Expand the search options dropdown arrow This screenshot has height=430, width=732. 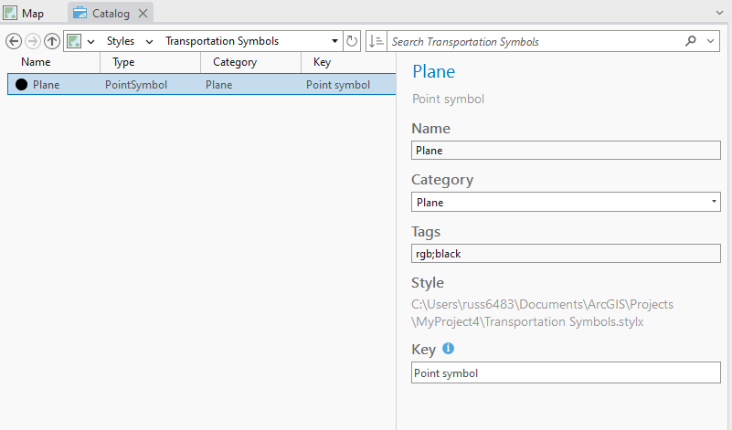[x=712, y=42]
